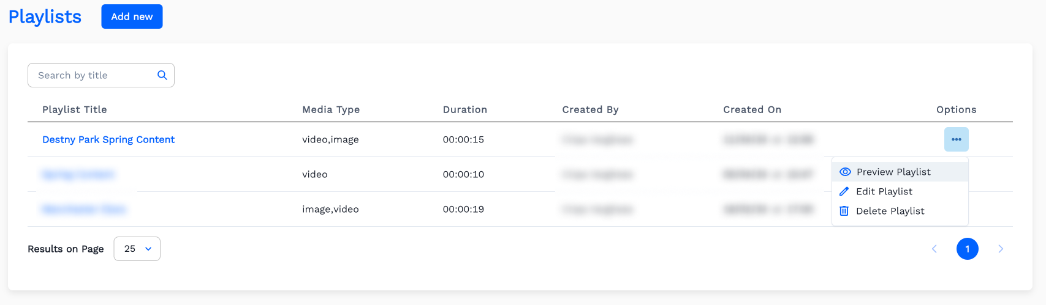Click the pencil icon for Edit Playlist

coord(844,191)
